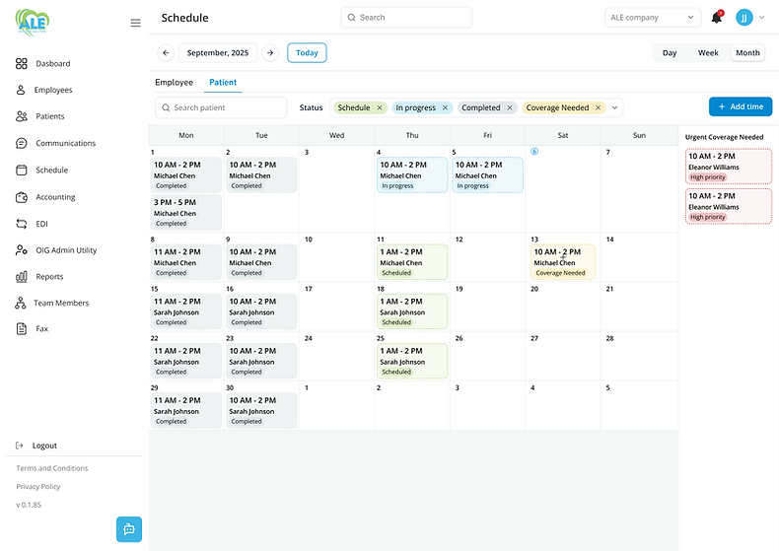The image size is (779, 551).
Task: Open Sept 11 Scheduled shift card
Action: 412,261
